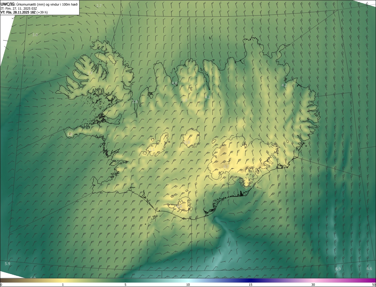Image resolution: width=376 pixels, height=287 pixels.
Task: Click the color scale tick label 0
Action: (x=1, y=285)
